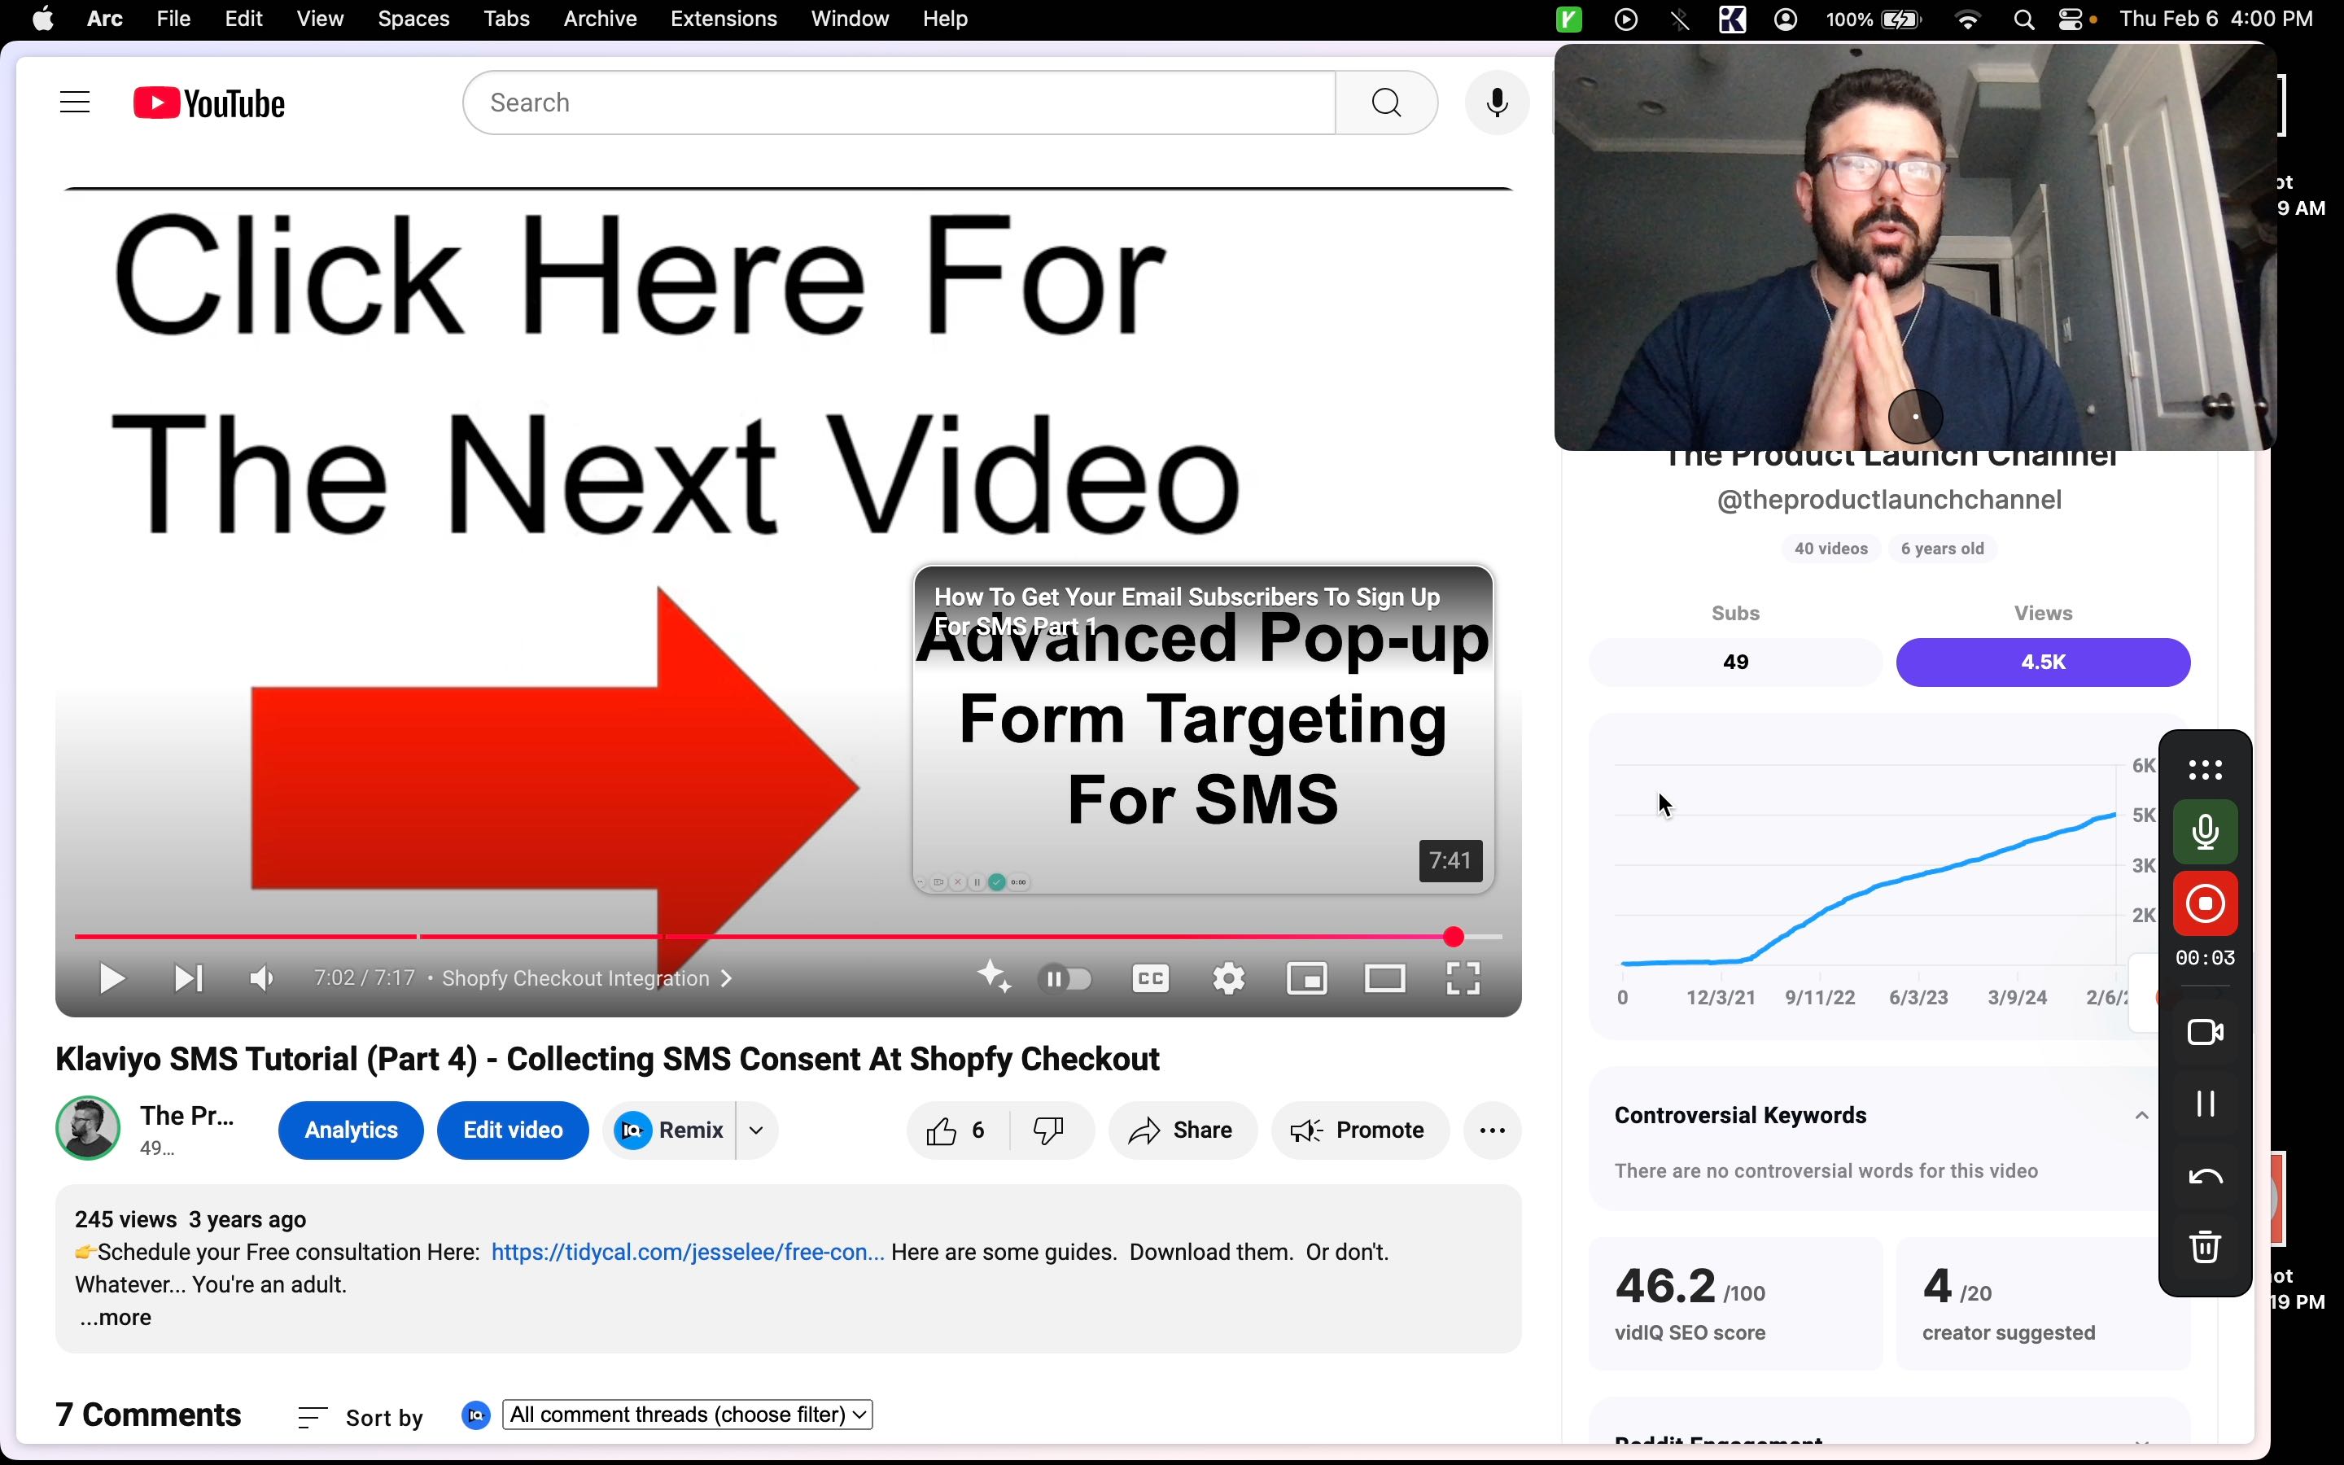This screenshot has width=2344, height=1465.
Task: Open the Apple menu
Action: pos(42,20)
